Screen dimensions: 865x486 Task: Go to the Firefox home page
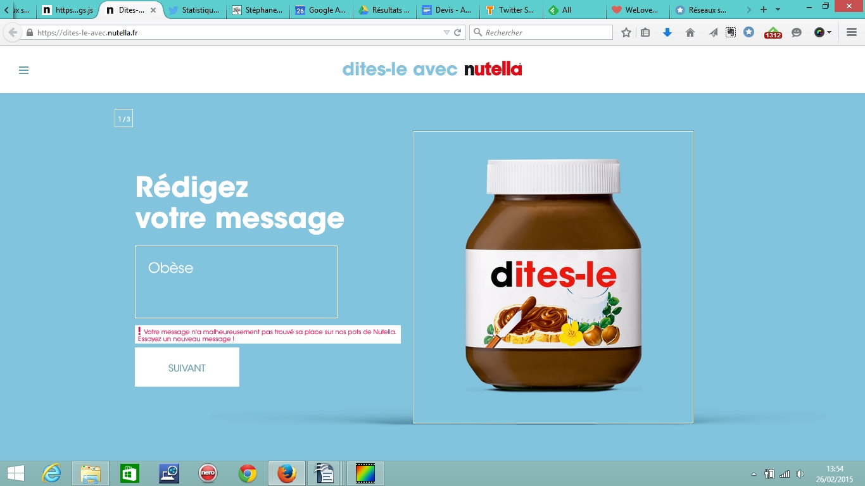pyautogui.click(x=690, y=32)
